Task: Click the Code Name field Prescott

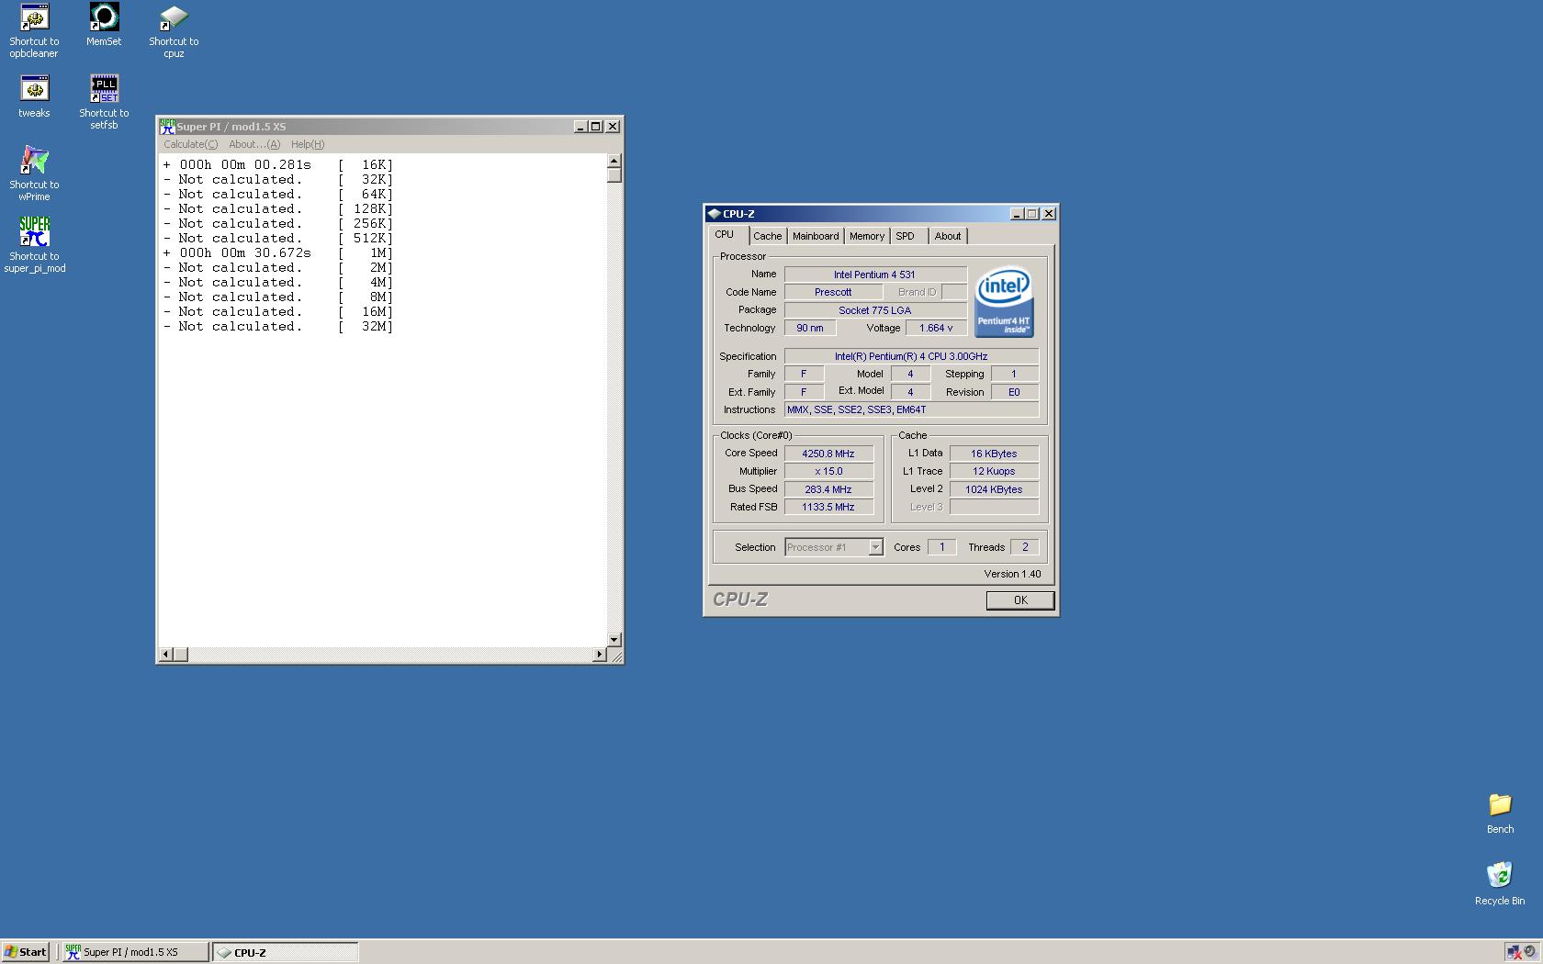Action: pos(833,292)
